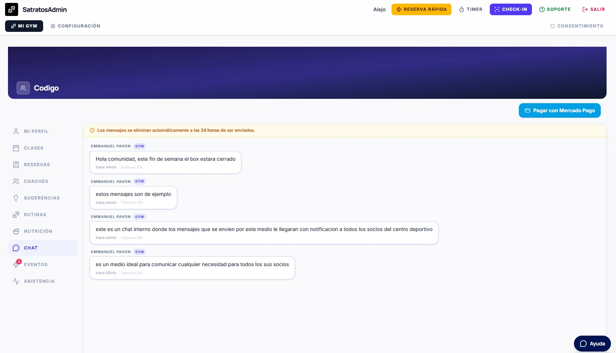This screenshot has height=353, width=616.
Task: Open the Ayuda chat widget
Action: click(592, 344)
